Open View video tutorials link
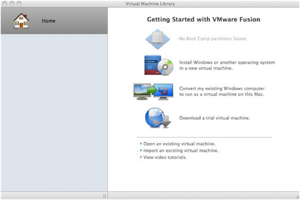This screenshot has width=300, height=200. click(165, 157)
